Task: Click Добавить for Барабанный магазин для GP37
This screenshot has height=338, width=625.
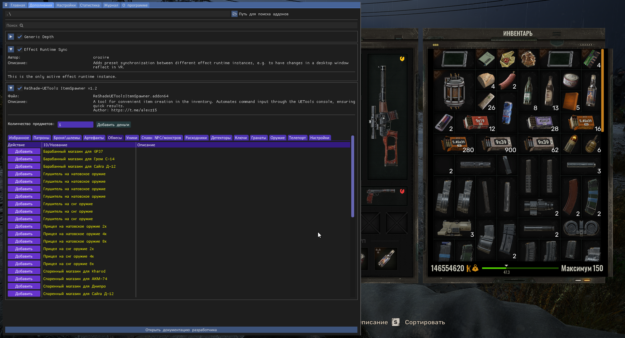Action: [x=24, y=151]
